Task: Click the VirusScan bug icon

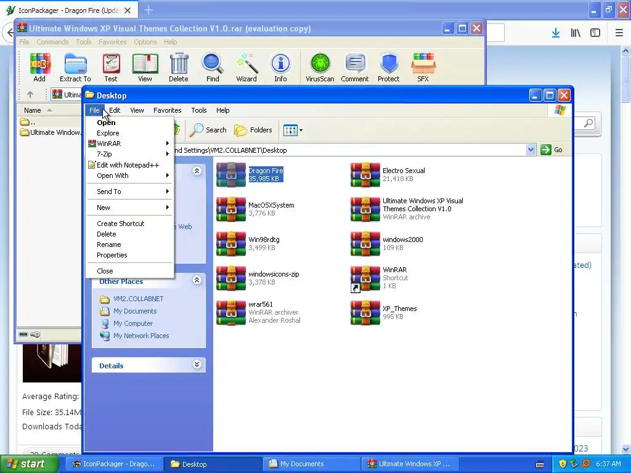Action: tap(320, 68)
